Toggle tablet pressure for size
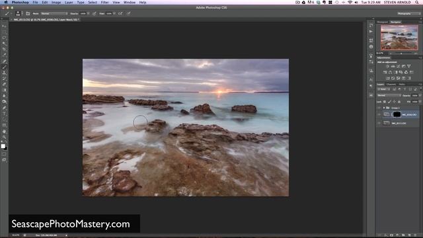Image resolution: width=423 pixels, height=238 pixels. [129, 13]
